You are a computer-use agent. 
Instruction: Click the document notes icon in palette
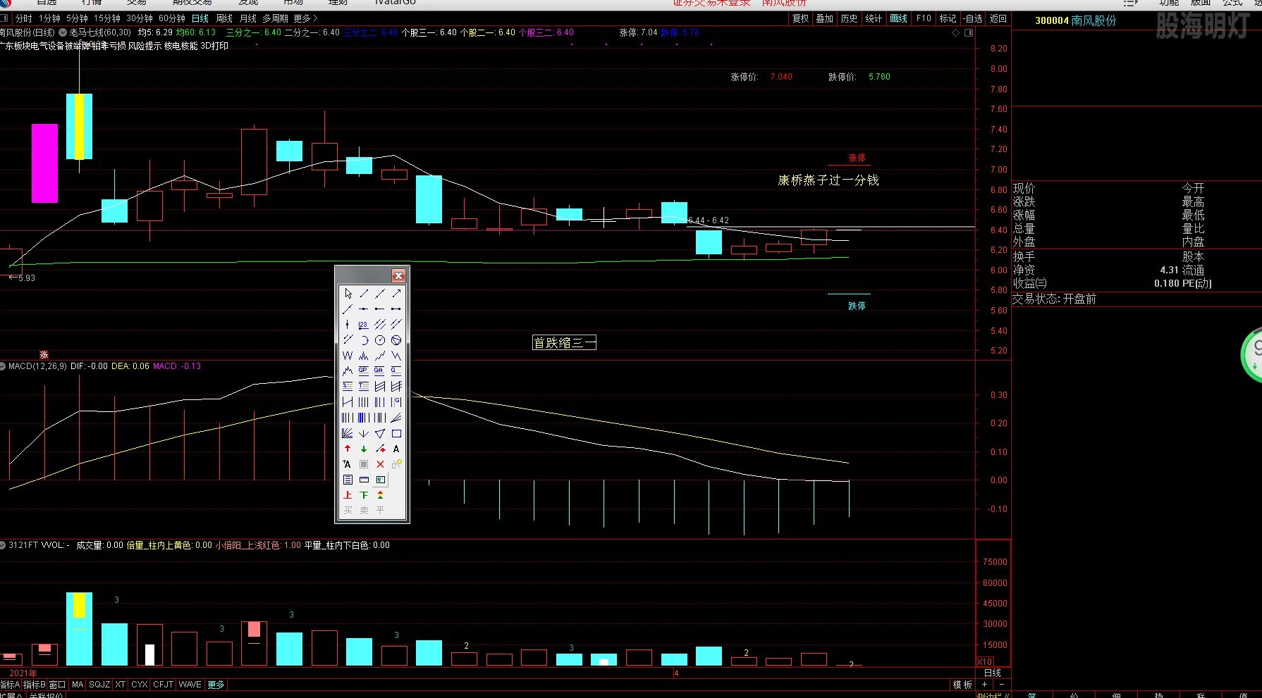(x=348, y=480)
